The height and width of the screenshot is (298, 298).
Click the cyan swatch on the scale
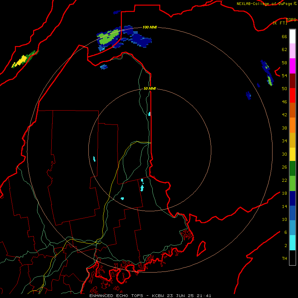coord(292,243)
